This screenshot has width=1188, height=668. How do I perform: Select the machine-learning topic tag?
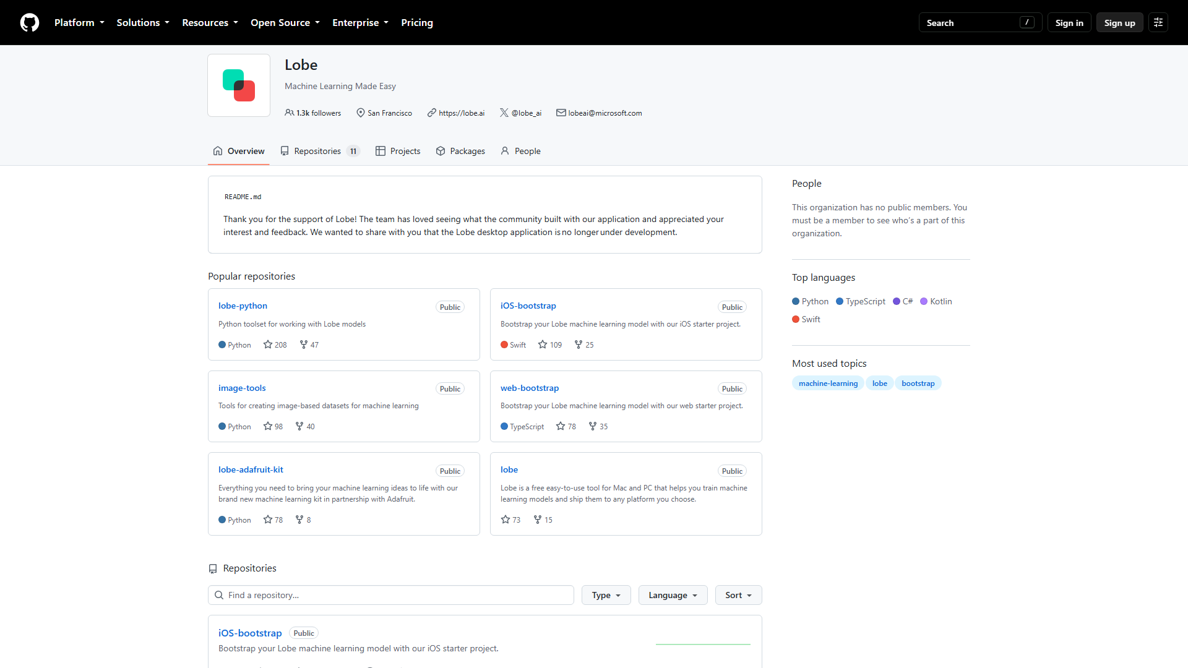(x=828, y=383)
